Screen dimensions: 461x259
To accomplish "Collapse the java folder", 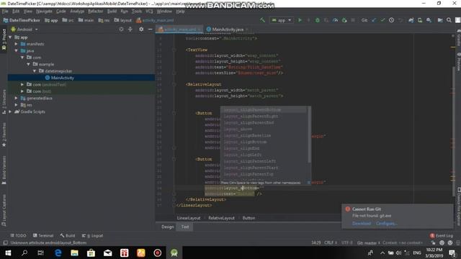I will tap(17, 50).
